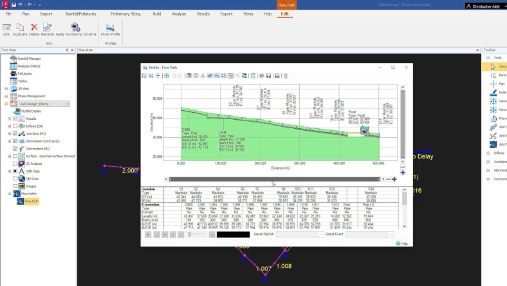
Task: Switch to the Results ribbon tab
Action: (203, 14)
